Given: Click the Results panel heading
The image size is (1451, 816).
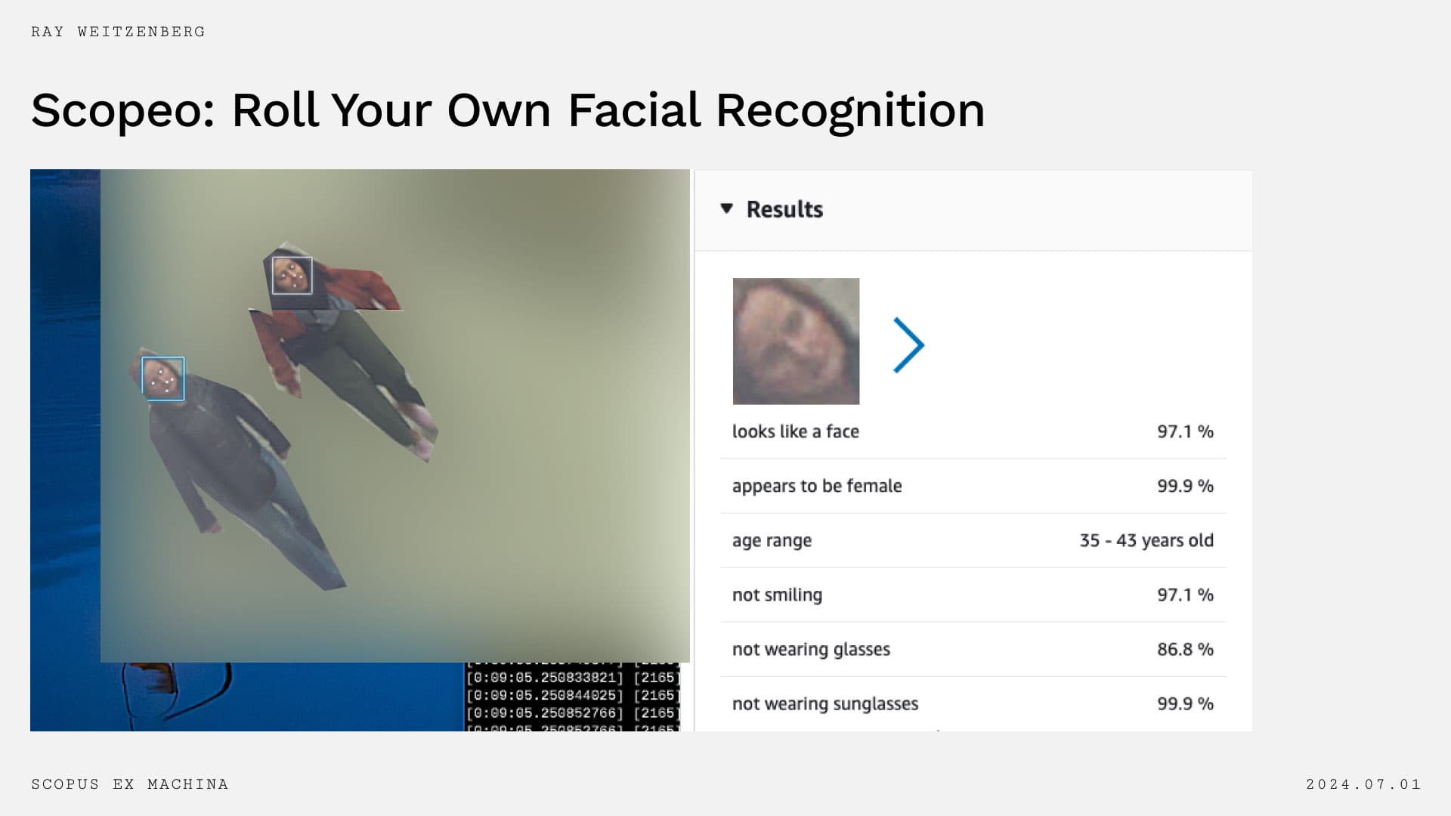Looking at the screenshot, I should pos(784,209).
